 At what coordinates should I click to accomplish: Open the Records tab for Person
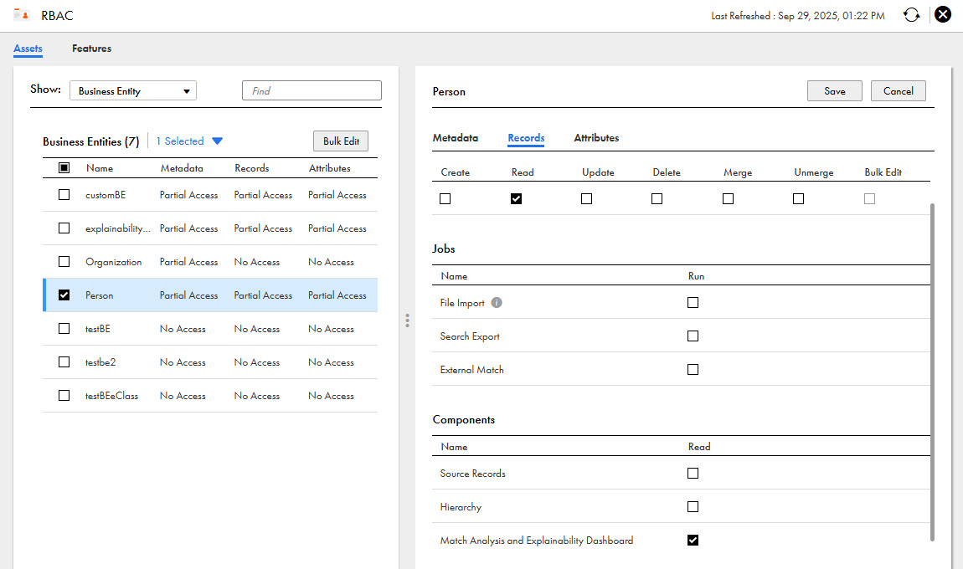click(x=526, y=137)
